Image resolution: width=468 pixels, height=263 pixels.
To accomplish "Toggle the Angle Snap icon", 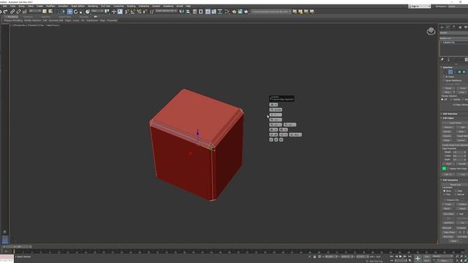I will click(133, 12).
